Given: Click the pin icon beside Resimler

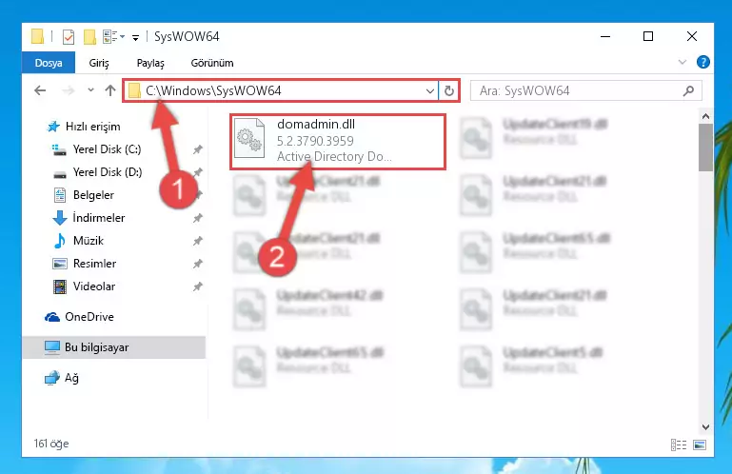Looking at the screenshot, I should coord(198,264).
